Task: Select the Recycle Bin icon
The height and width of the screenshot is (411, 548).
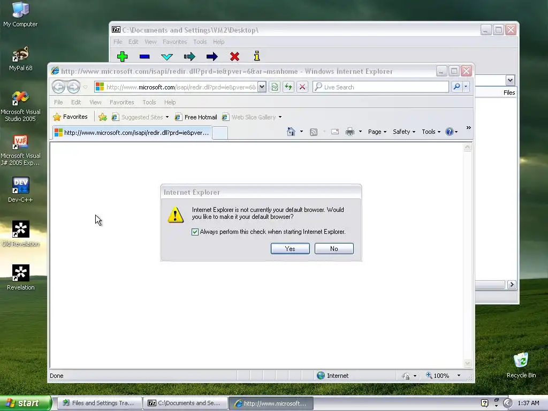Action: 521,365
